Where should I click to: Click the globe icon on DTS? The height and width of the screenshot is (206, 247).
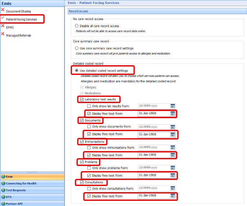pos(3,197)
